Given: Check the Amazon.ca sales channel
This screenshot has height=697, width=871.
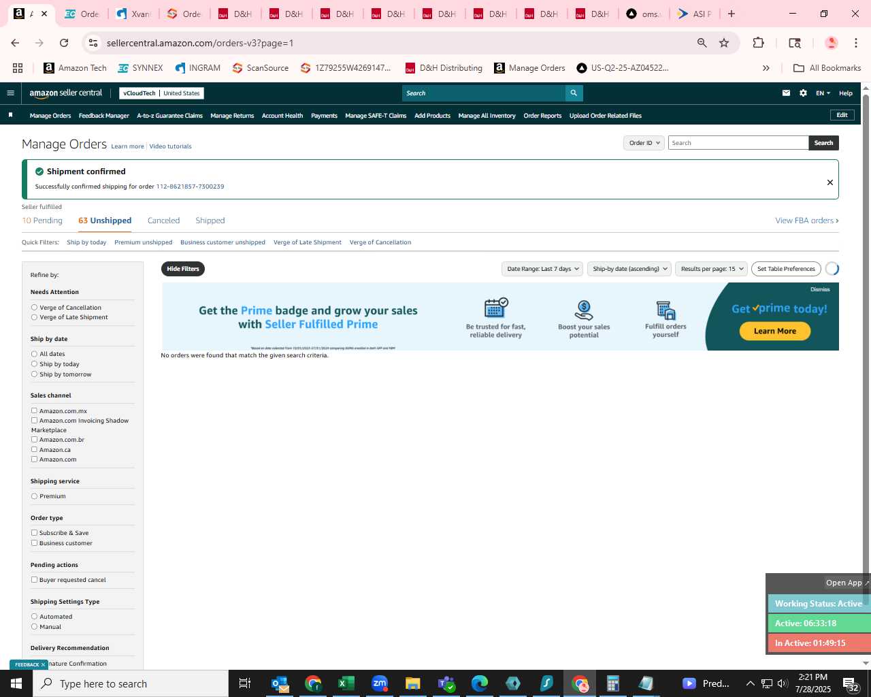Looking at the screenshot, I should (x=34, y=449).
